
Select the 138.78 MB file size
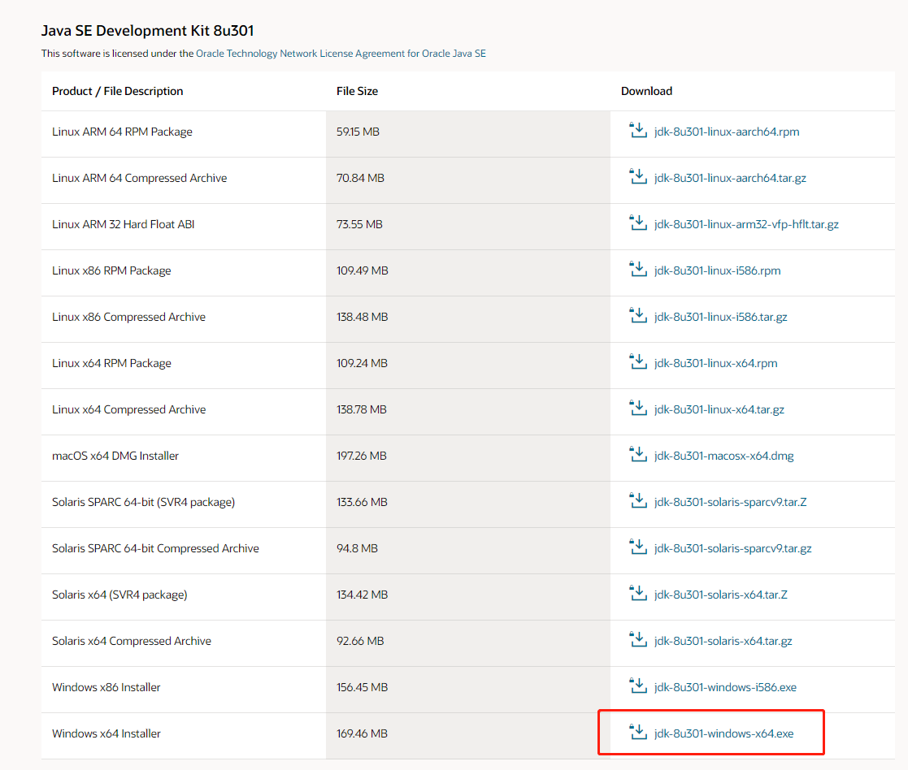[362, 409]
